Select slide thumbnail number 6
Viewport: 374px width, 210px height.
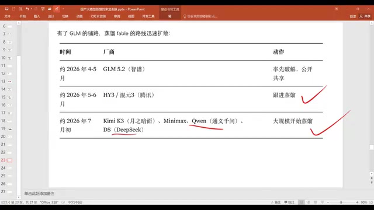click(9, 26)
